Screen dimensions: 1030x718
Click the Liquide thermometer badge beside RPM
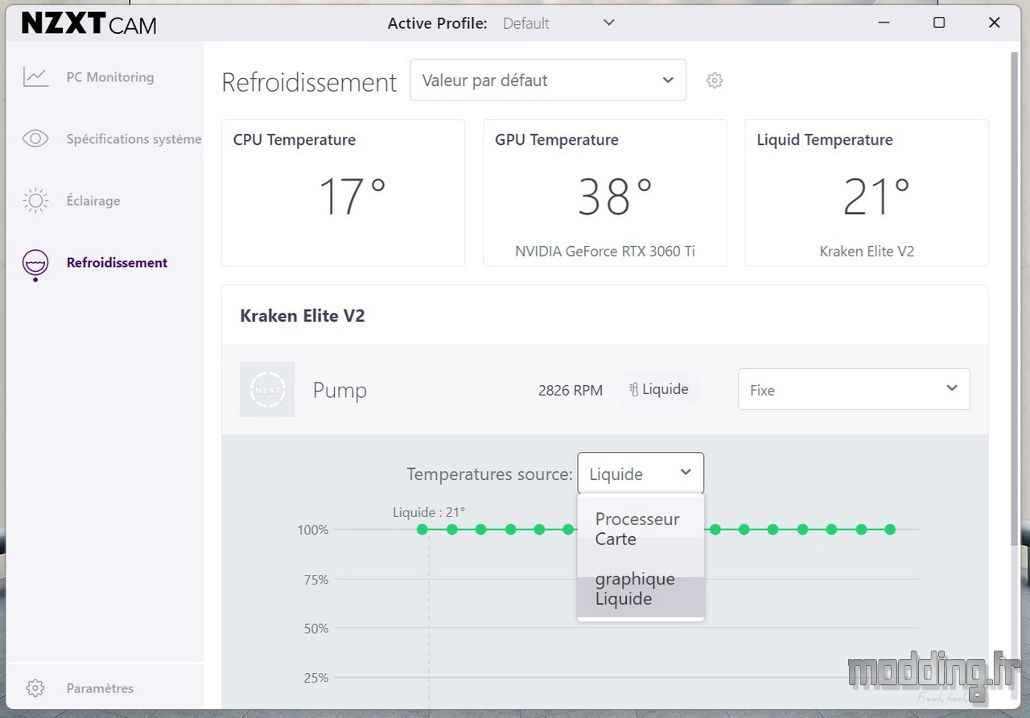[658, 389]
